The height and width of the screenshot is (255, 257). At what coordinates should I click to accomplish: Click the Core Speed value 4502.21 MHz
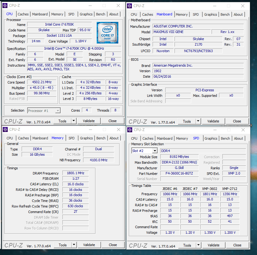point(42,82)
